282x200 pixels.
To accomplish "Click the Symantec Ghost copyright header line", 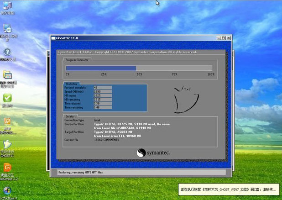I will [x=127, y=52].
